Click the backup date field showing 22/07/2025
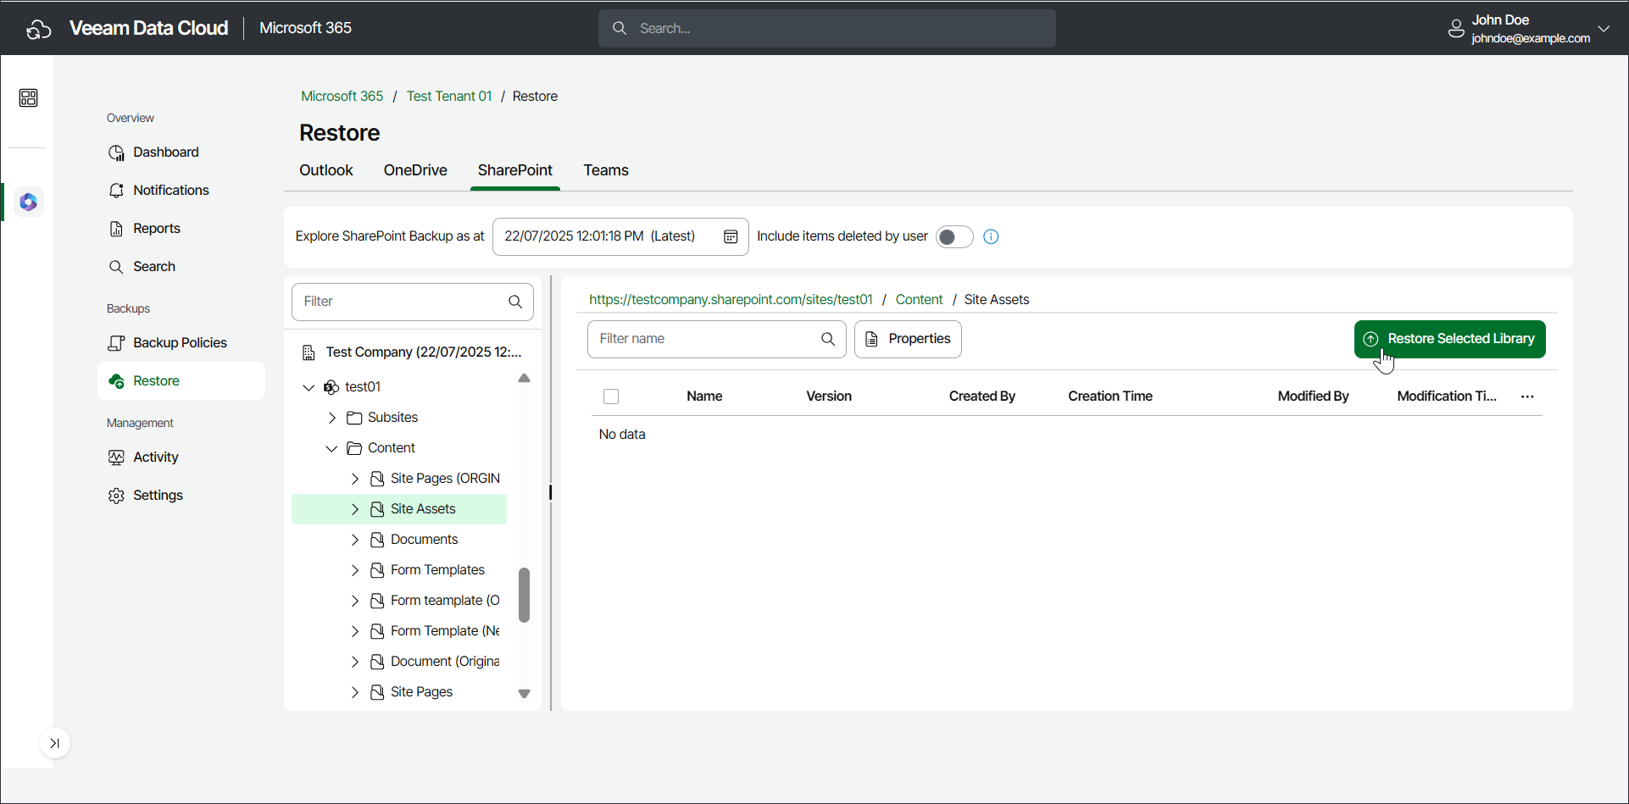This screenshot has height=804, width=1629. 620,236
